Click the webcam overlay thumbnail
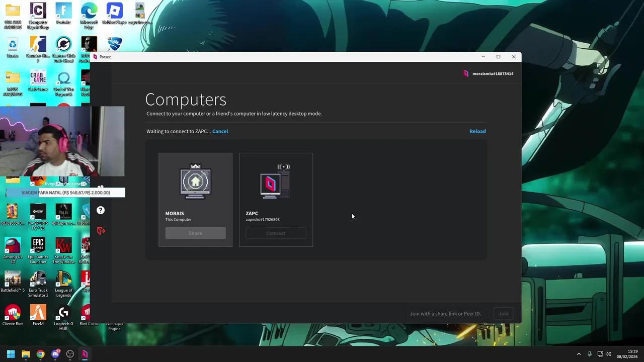 tap(62, 141)
